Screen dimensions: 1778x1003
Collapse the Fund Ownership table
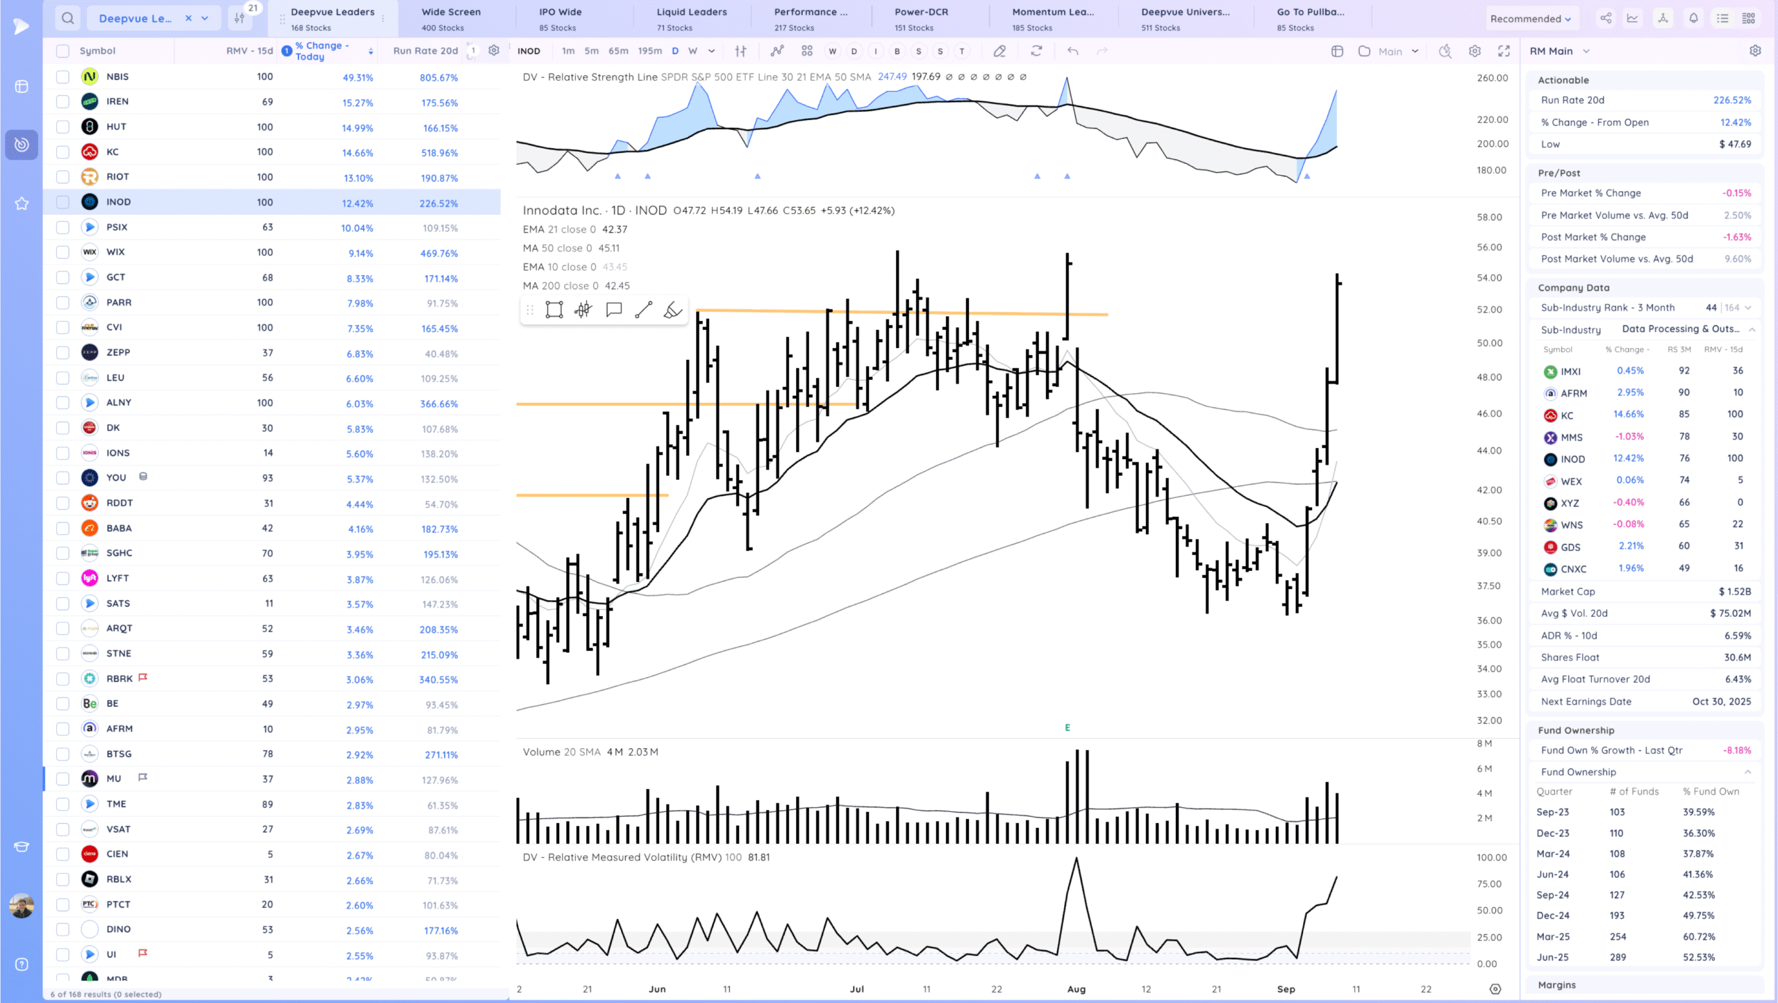[x=1748, y=772]
